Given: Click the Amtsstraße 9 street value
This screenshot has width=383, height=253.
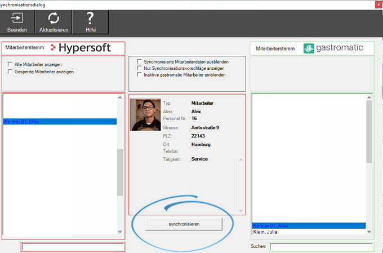Looking at the screenshot, I should (205, 127).
